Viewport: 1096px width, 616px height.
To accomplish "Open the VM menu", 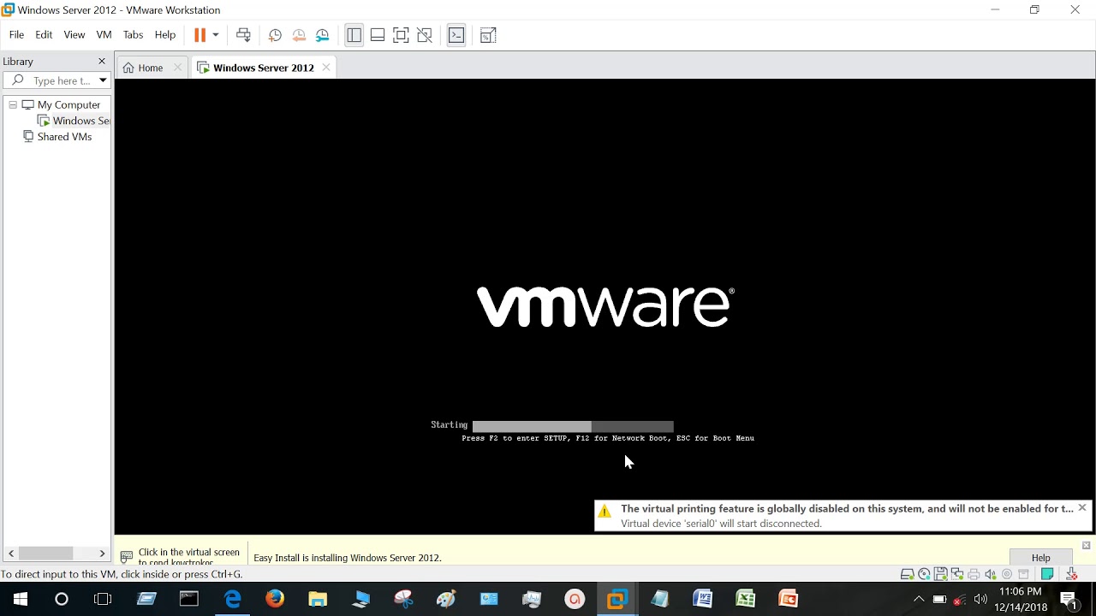I will pyautogui.click(x=104, y=35).
